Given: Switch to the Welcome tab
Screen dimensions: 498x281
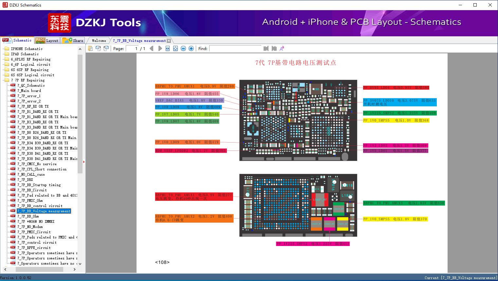Looking at the screenshot, I should click(x=99, y=41).
